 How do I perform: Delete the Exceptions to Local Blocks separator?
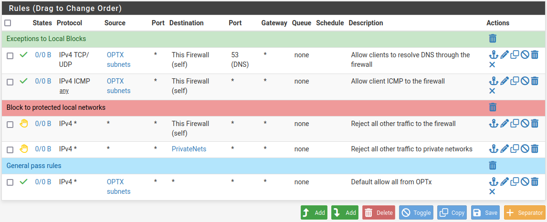493,39
